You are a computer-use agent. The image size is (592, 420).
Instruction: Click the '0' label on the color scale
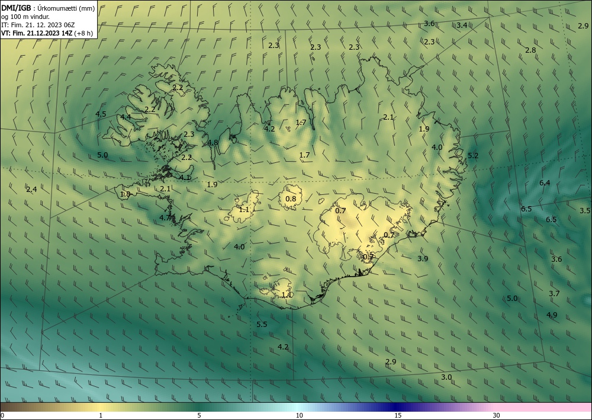(x=2, y=416)
